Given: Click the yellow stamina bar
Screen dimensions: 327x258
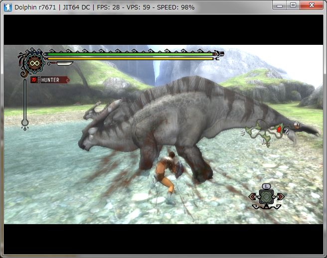Looking at the screenshot, I should [x=131, y=59].
